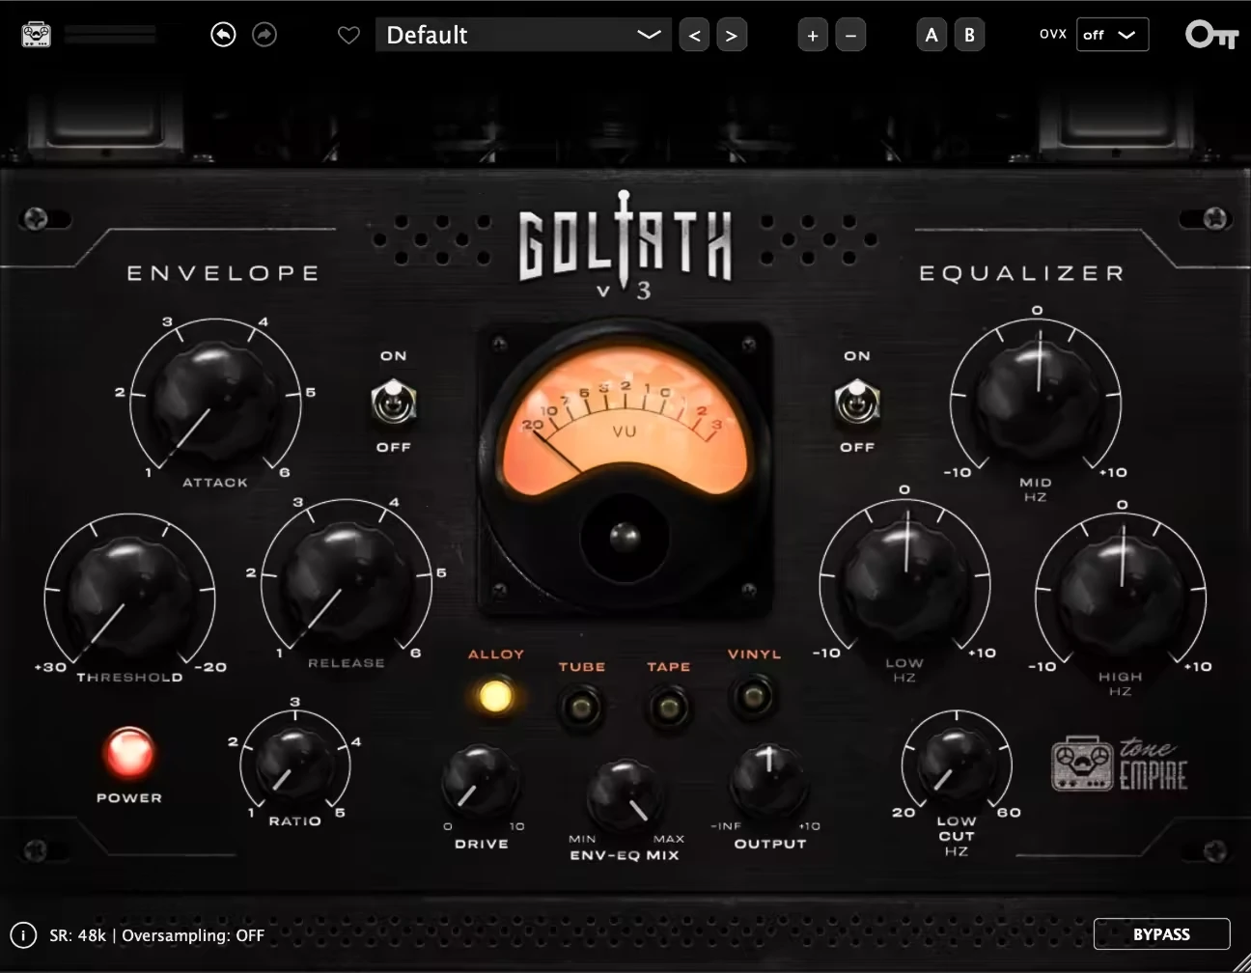Select the Tube saturation mode

[x=582, y=708]
